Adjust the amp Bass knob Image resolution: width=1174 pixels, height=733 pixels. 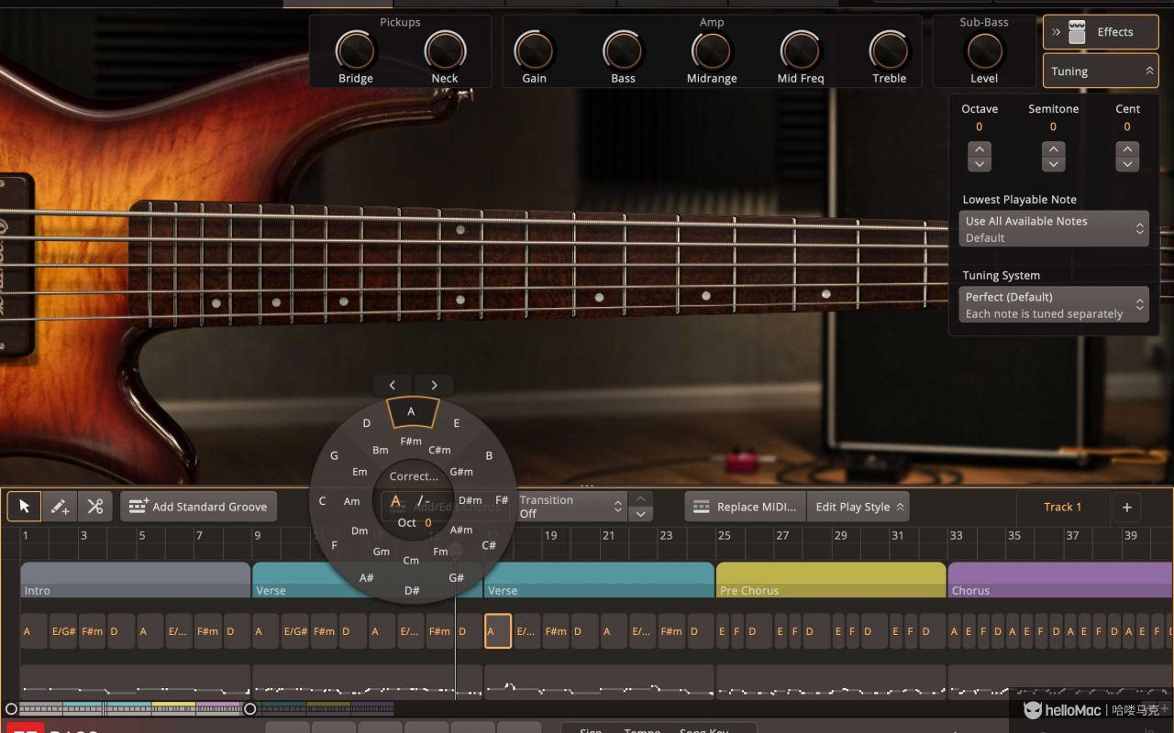(x=623, y=50)
